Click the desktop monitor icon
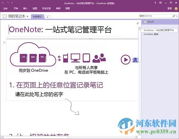 tap(75, 58)
